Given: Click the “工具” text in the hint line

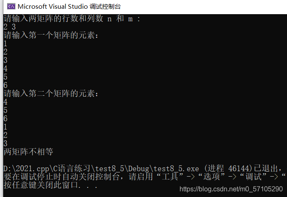Looking at the screenshot, I should [x=170, y=177].
